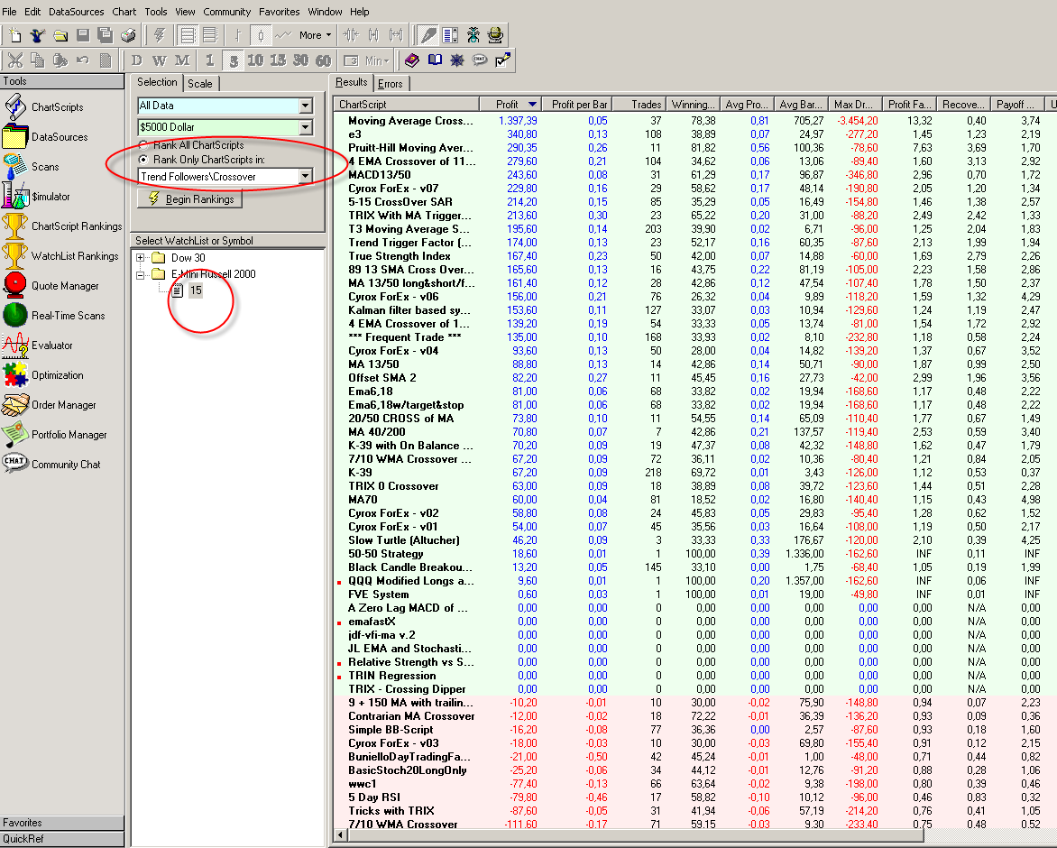
Task: Open the $5000 Dollar position size dropdown
Action: tap(306, 127)
